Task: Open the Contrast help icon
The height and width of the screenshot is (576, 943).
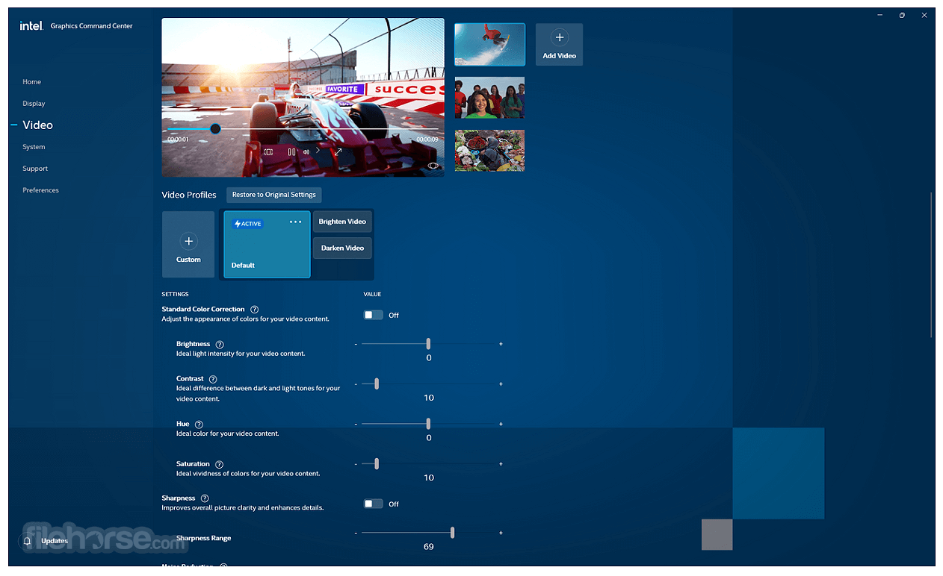Action: (213, 379)
